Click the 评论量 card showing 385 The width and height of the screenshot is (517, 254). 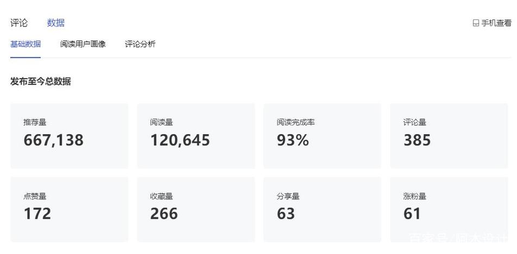click(x=449, y=136)
